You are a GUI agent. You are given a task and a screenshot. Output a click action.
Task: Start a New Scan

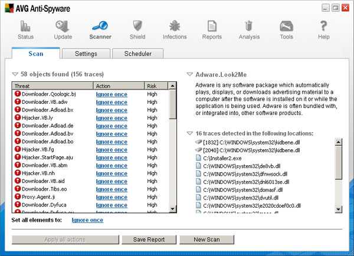(207, 239)
